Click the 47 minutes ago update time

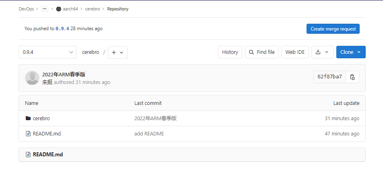pyautogui.click(x=342, y=134)
